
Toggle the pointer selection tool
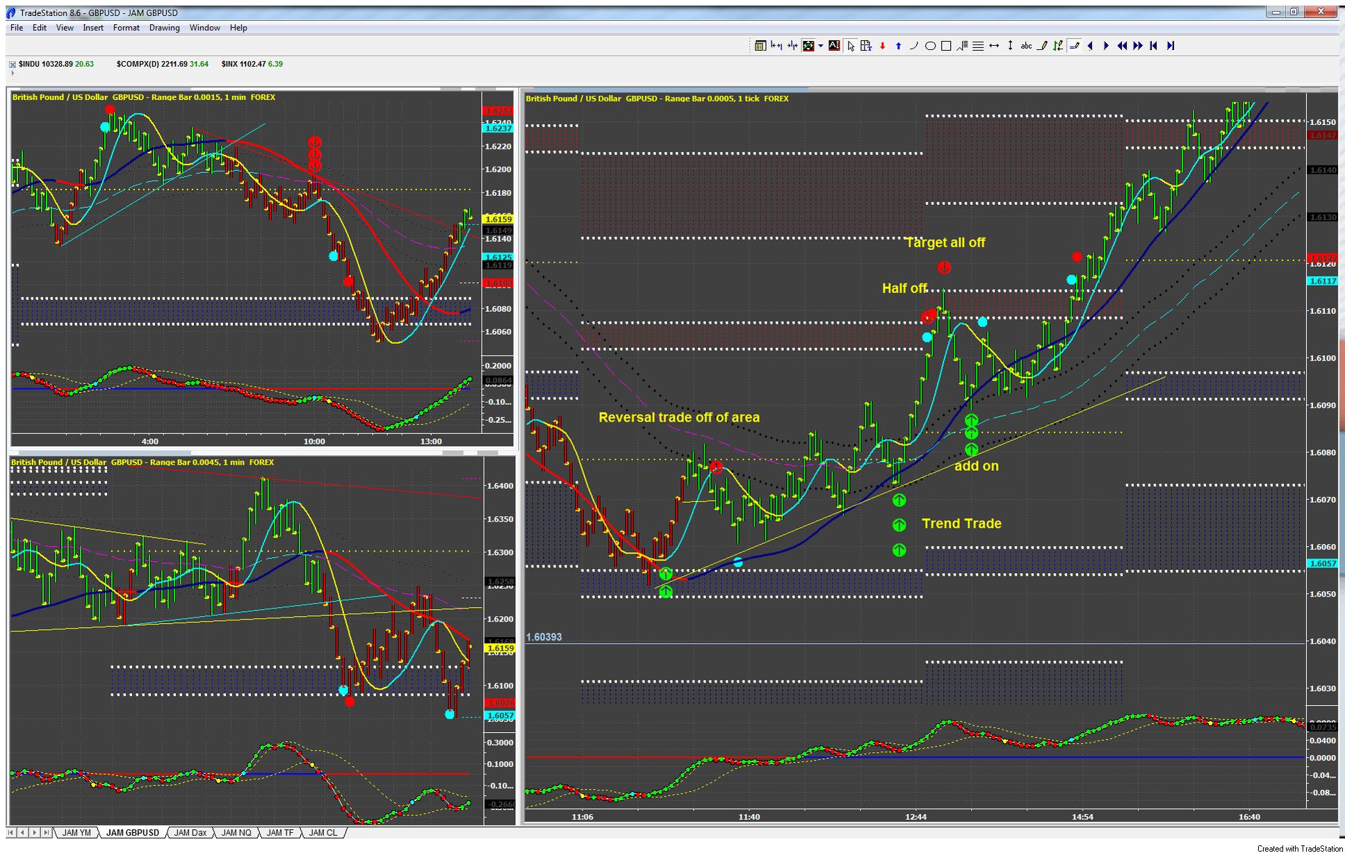pyautogui.click(x=851, y=46)
